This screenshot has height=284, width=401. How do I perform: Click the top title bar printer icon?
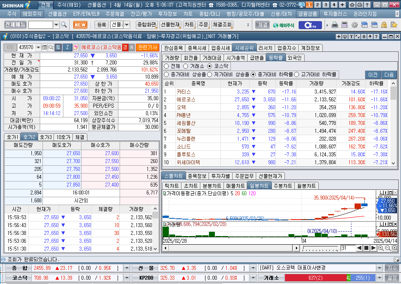pyautogui.click(x=360, y=5)
